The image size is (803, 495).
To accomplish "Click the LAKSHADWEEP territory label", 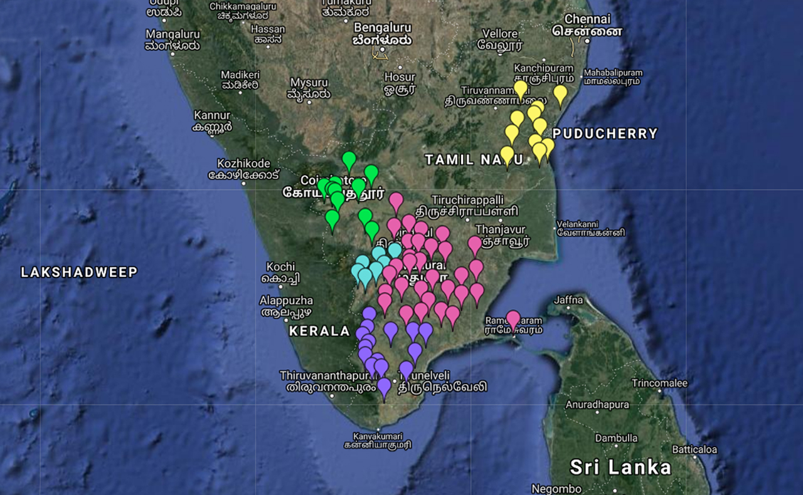I will click(x=79, y=272).
